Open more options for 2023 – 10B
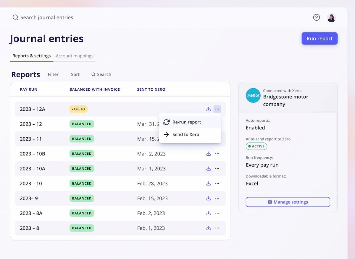The height and width of the screenshot is (259, 355). point(217,154)
